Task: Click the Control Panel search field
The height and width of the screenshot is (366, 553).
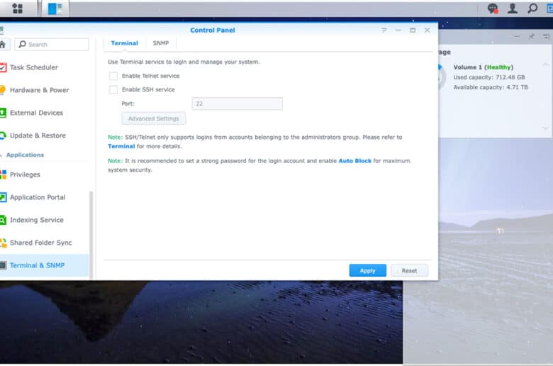Action: (x=52, y=44)
